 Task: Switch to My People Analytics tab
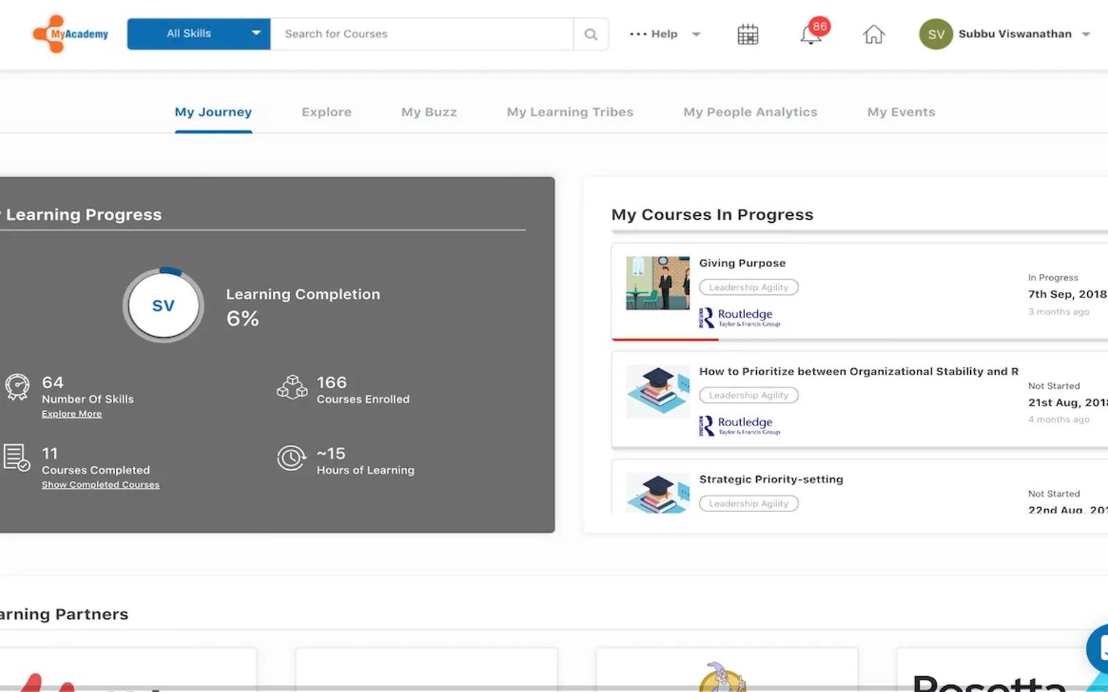pos(751,112)
